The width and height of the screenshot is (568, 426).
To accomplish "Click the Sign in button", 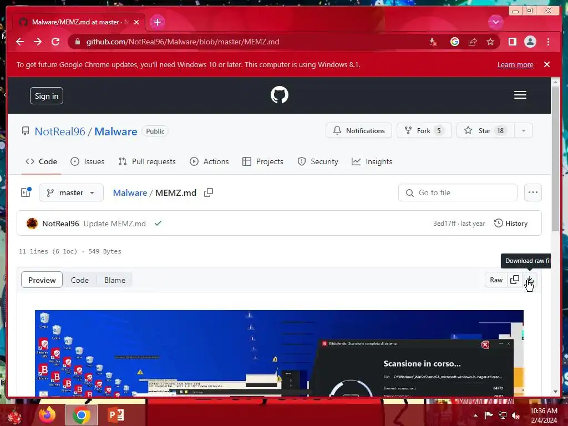I will click(47, 96).
